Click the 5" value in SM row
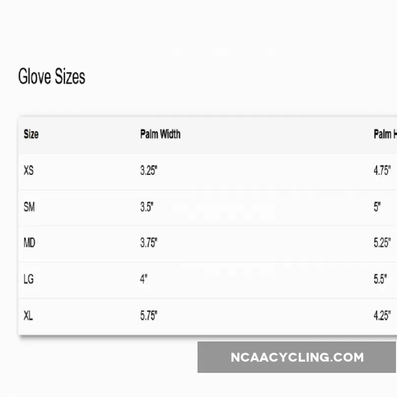Screen dimensions: 397x397 [377, 207]
